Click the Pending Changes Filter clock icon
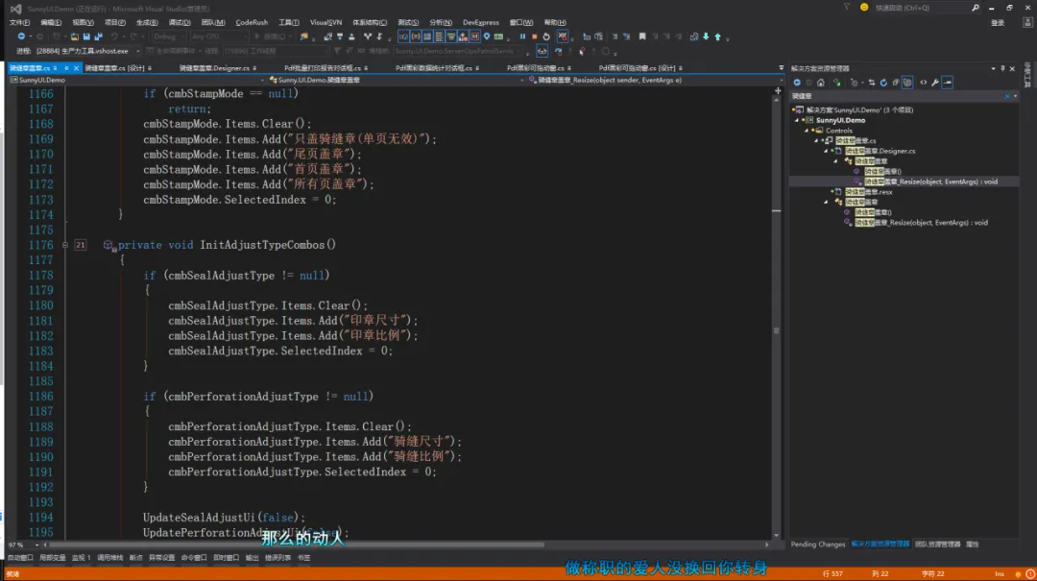 (x=855, y=83)
